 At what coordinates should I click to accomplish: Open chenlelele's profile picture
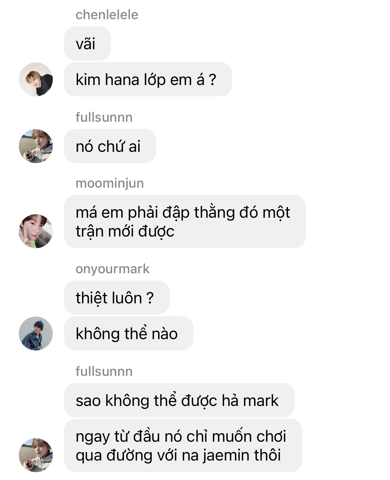point(36,79)
